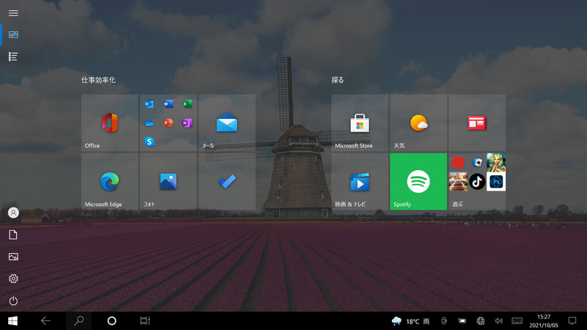Open the Action Center notification icon
Image resolution: width=587 pixels, height=330 pixels.
[572, 320]
